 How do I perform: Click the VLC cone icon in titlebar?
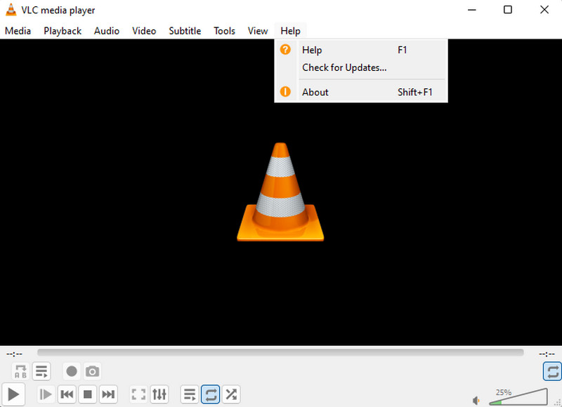pos(10,10)
